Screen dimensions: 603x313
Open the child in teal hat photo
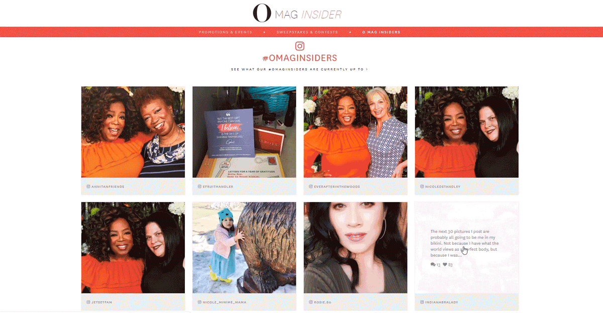point(244,248)
